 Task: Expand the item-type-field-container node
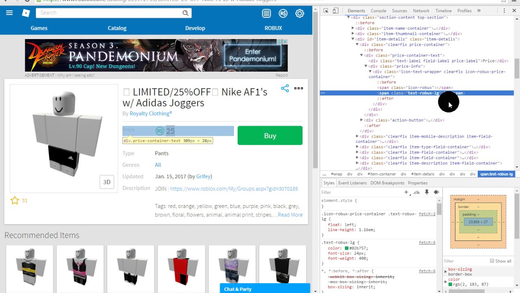(x=357, y=147)
